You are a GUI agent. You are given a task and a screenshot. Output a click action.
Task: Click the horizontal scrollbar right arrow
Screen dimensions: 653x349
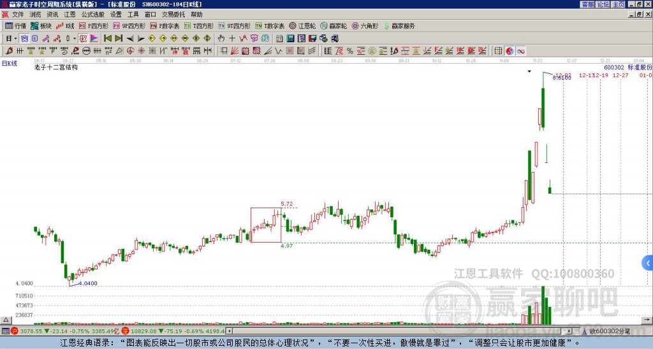click(x=569, y=331)
